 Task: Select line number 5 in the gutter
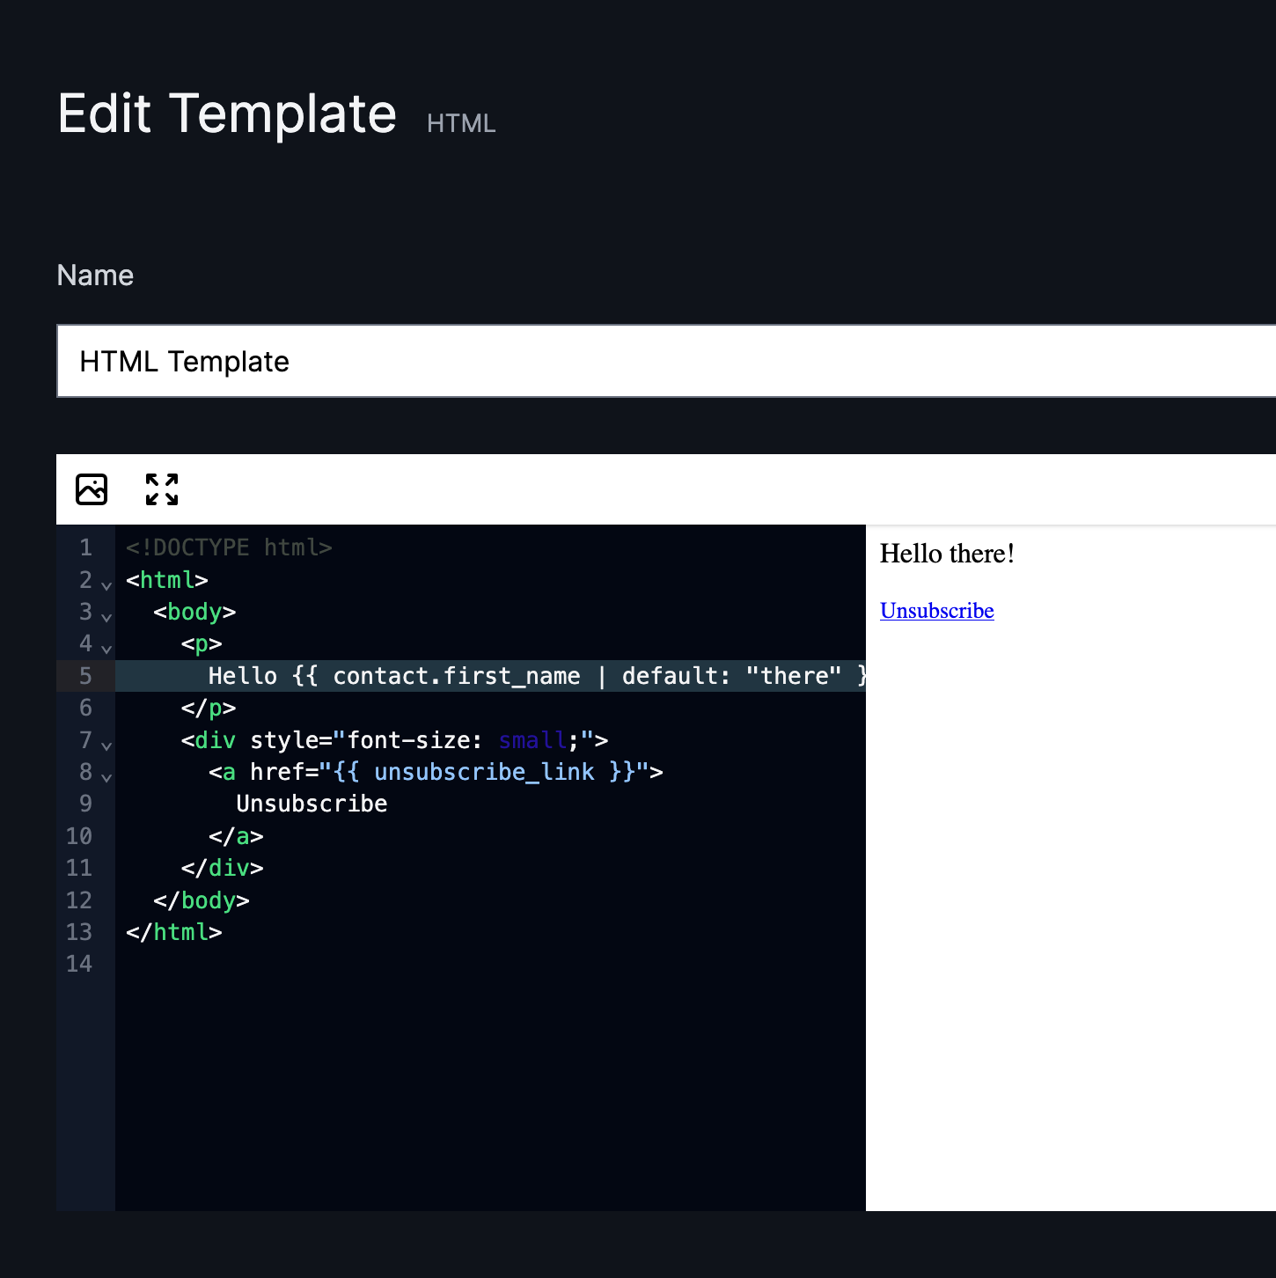85,676
